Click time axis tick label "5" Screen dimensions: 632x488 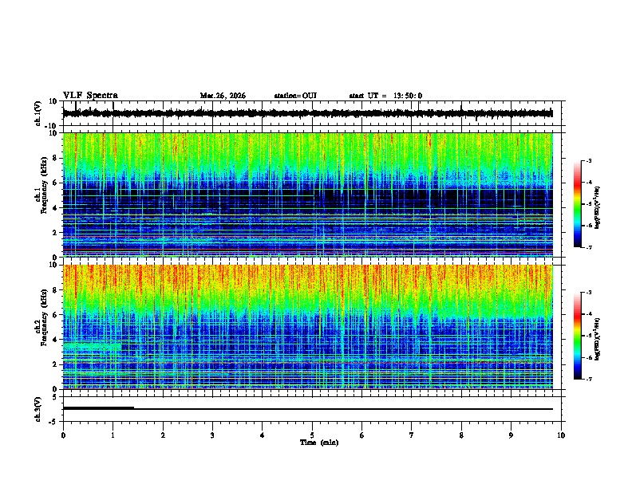(312, 435)
